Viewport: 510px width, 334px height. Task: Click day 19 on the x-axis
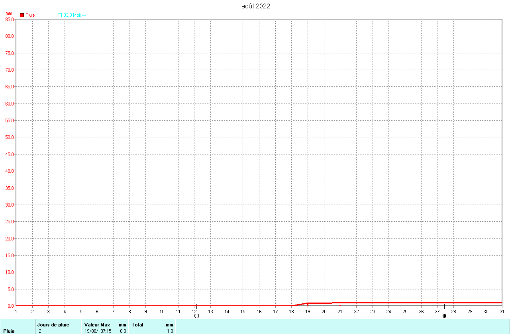point(308,311)
